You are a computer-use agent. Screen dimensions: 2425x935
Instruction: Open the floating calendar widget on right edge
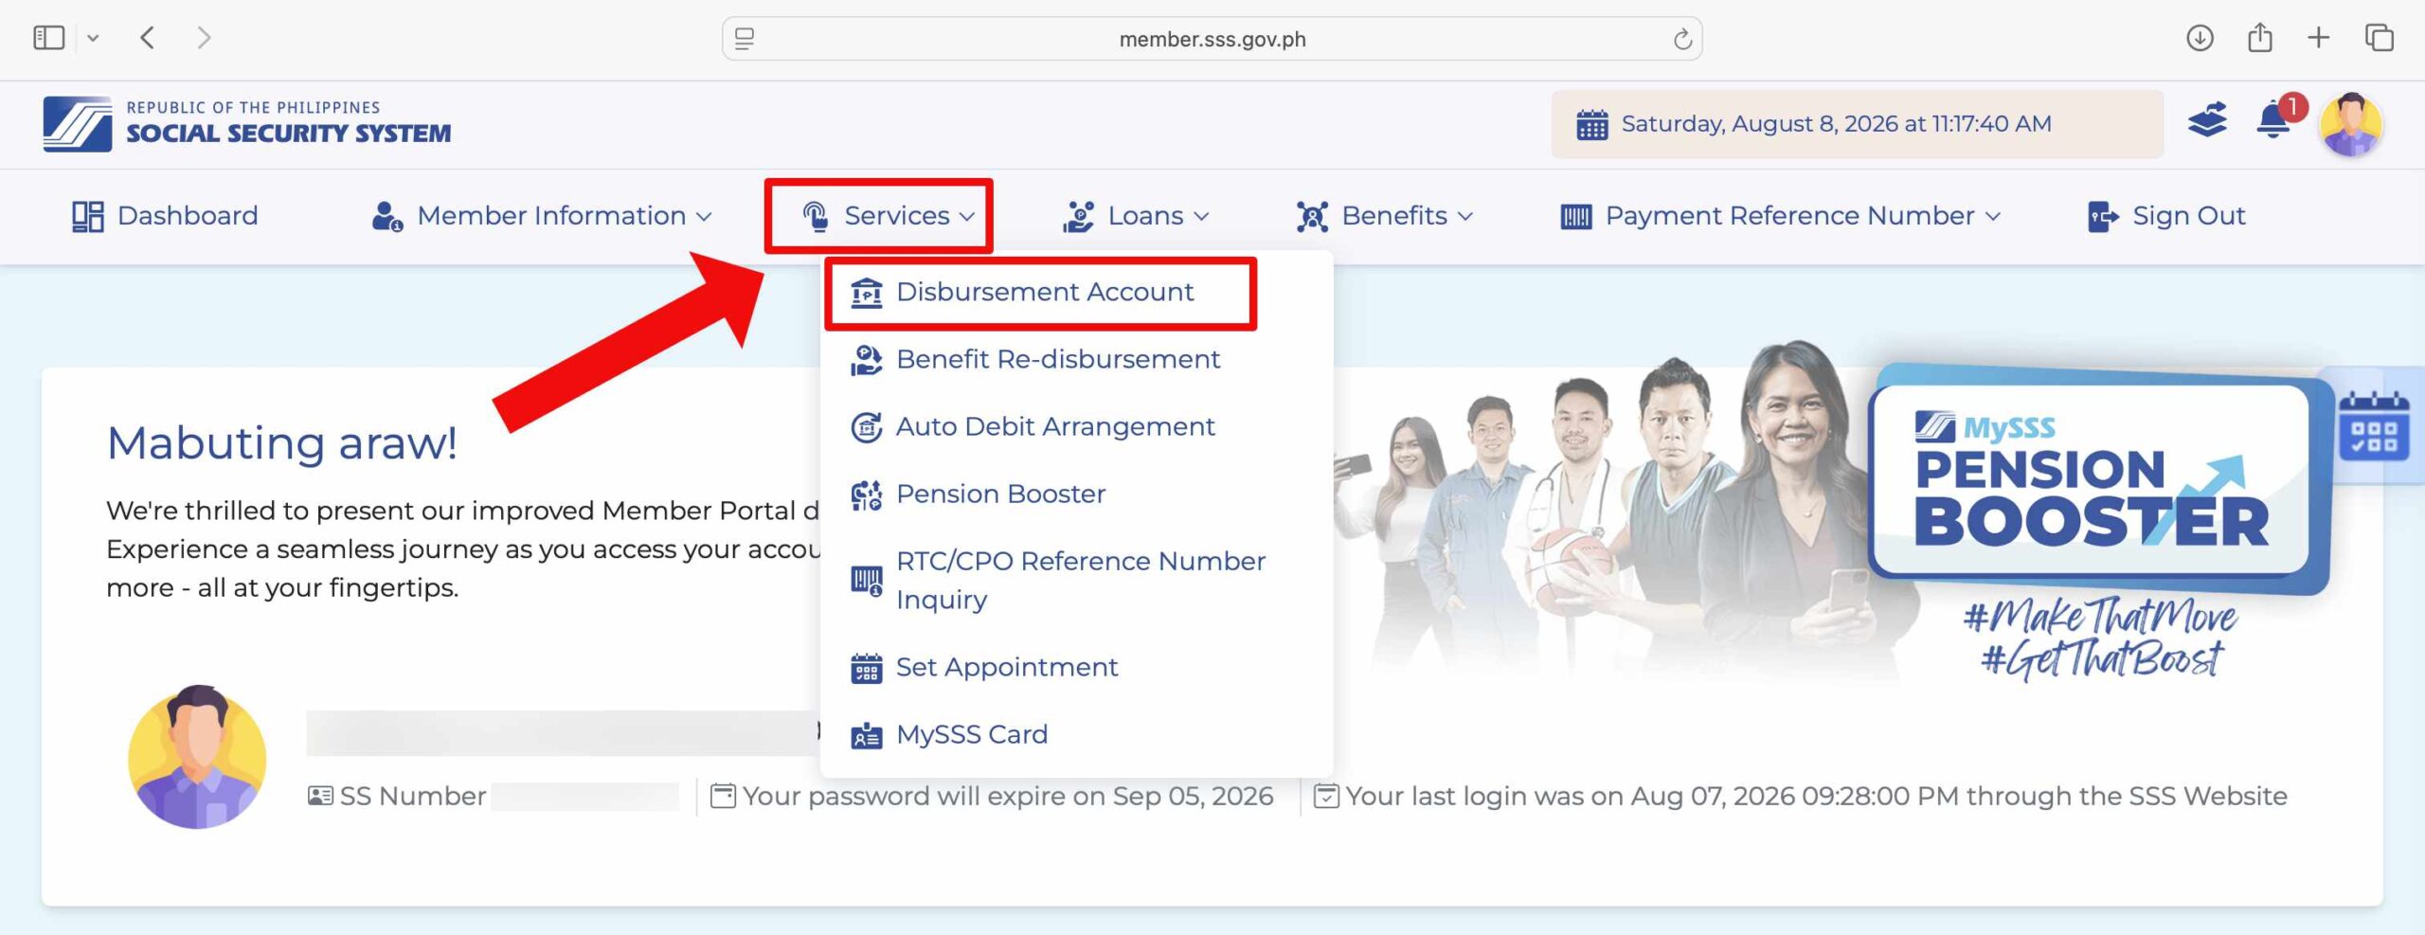pos(2373,426)
